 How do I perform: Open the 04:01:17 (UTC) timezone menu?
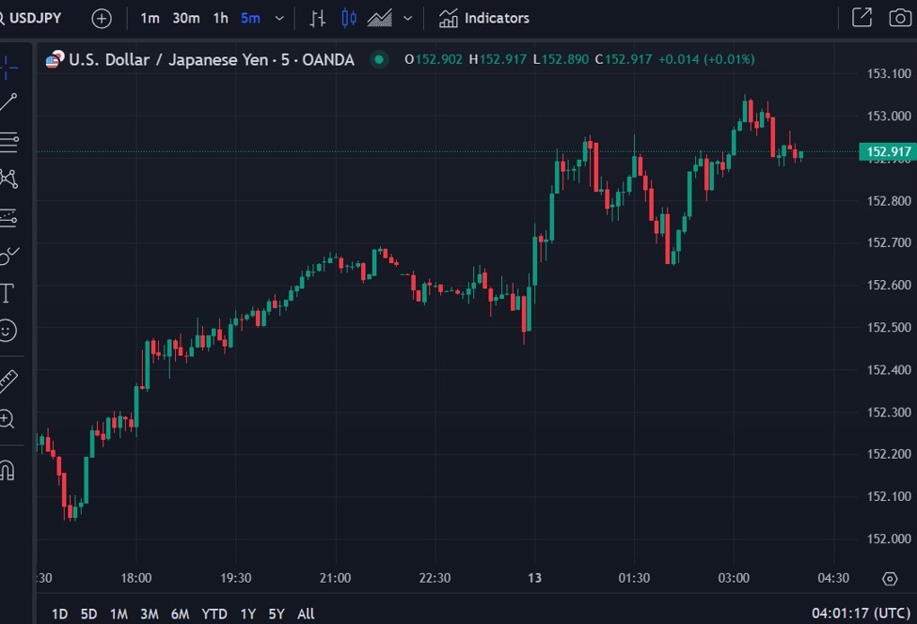pos(861,614)
